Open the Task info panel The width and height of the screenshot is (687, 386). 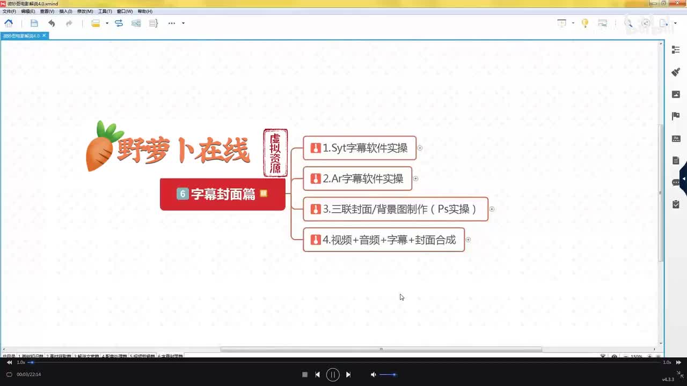click(x=676, y=204)
